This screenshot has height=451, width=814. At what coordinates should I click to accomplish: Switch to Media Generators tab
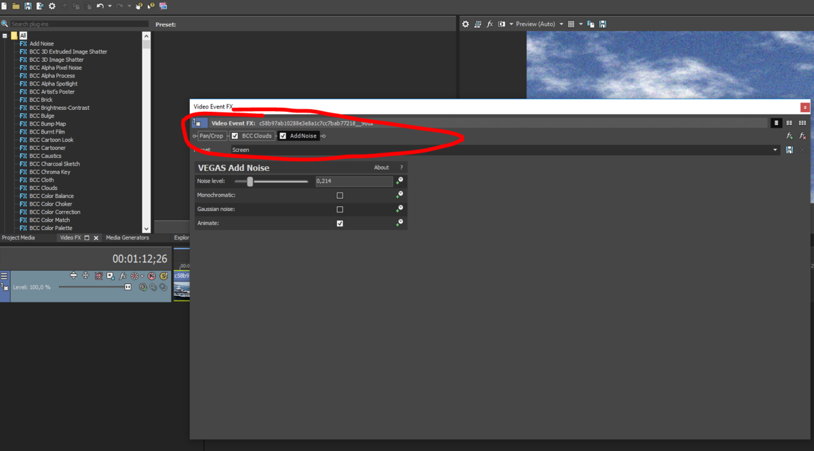(127, 238)
